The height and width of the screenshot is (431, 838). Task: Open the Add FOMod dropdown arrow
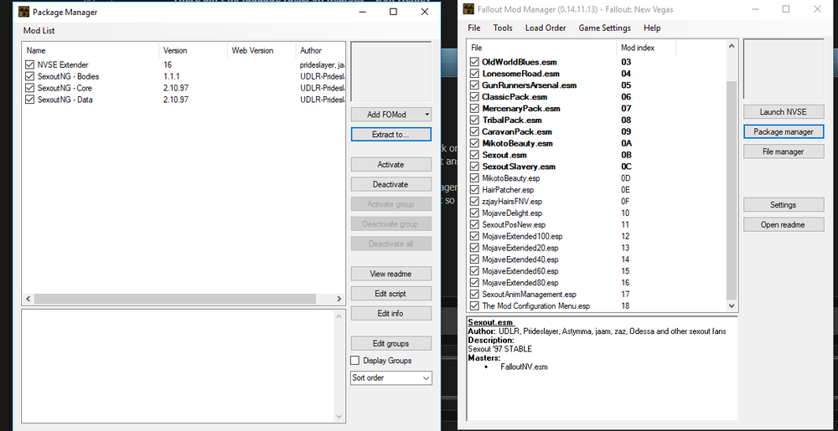[426, 115]
